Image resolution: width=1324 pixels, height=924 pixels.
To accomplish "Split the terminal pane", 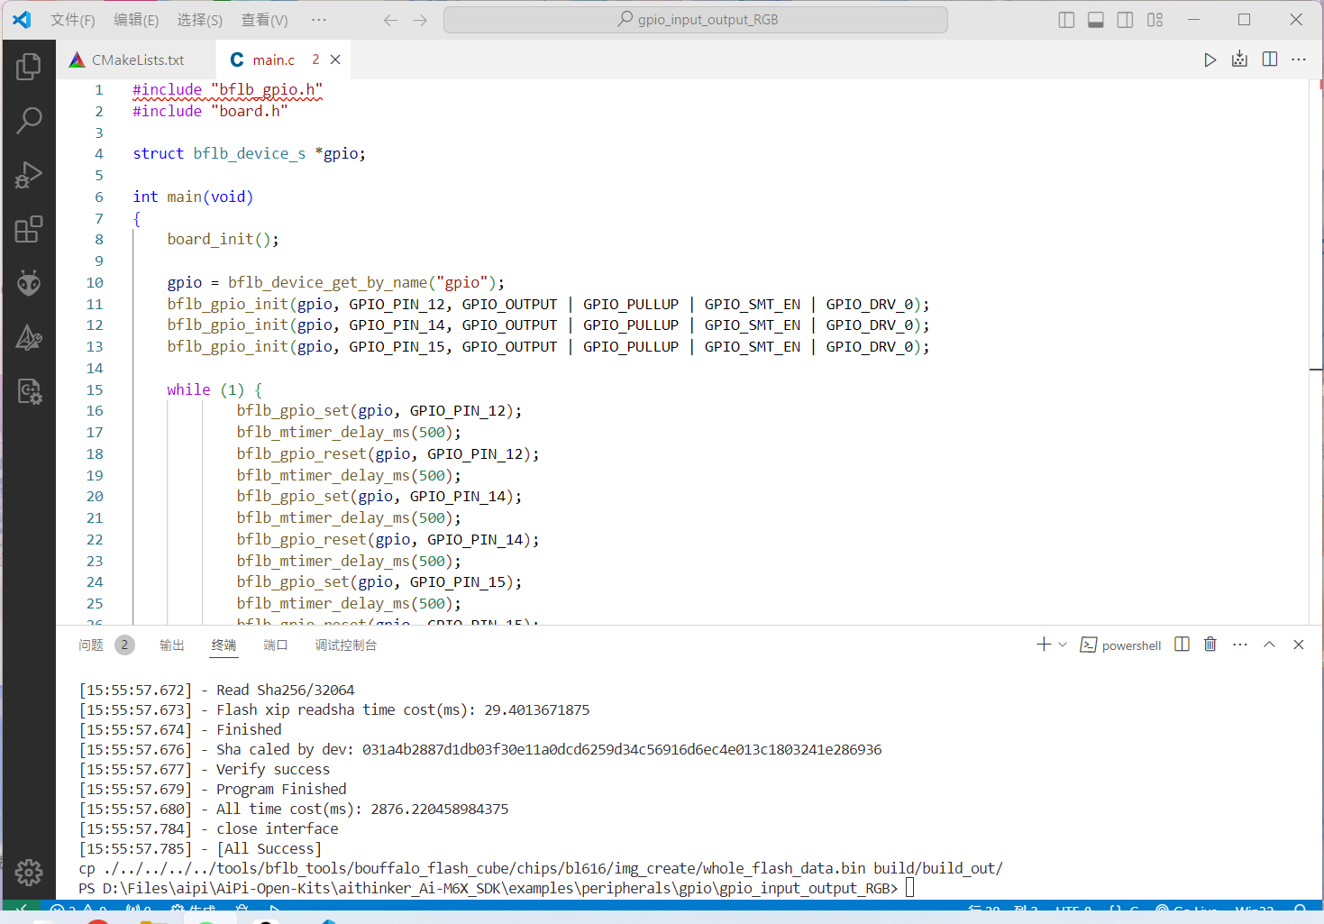I will tap(1182, 645).
